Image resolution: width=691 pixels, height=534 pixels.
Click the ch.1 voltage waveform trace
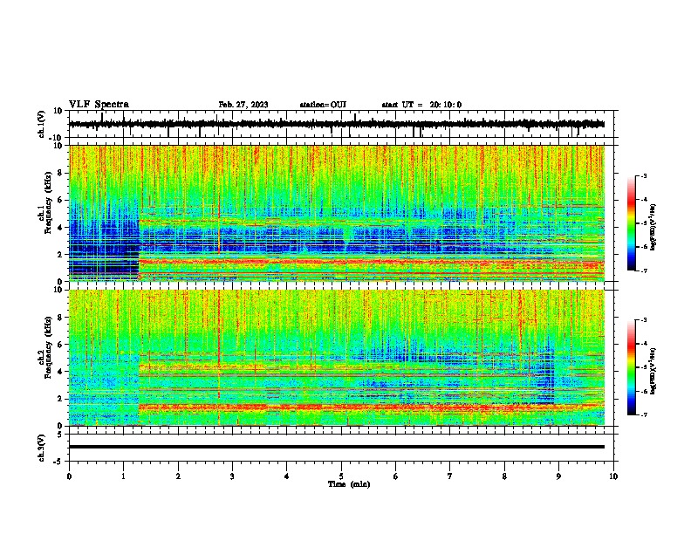tap(337, 124)
